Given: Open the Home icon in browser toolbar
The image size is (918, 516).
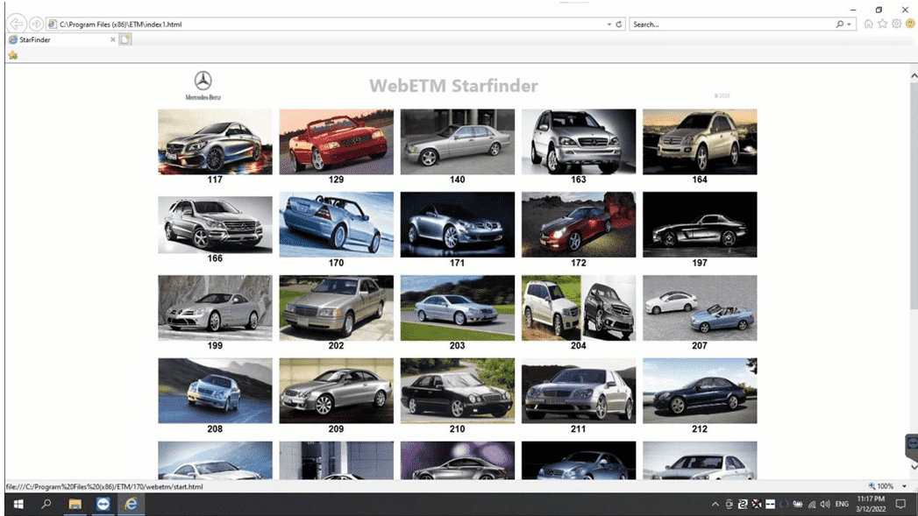Looking at the screenshot, I should pyautogui.click(x=868, y=24).
